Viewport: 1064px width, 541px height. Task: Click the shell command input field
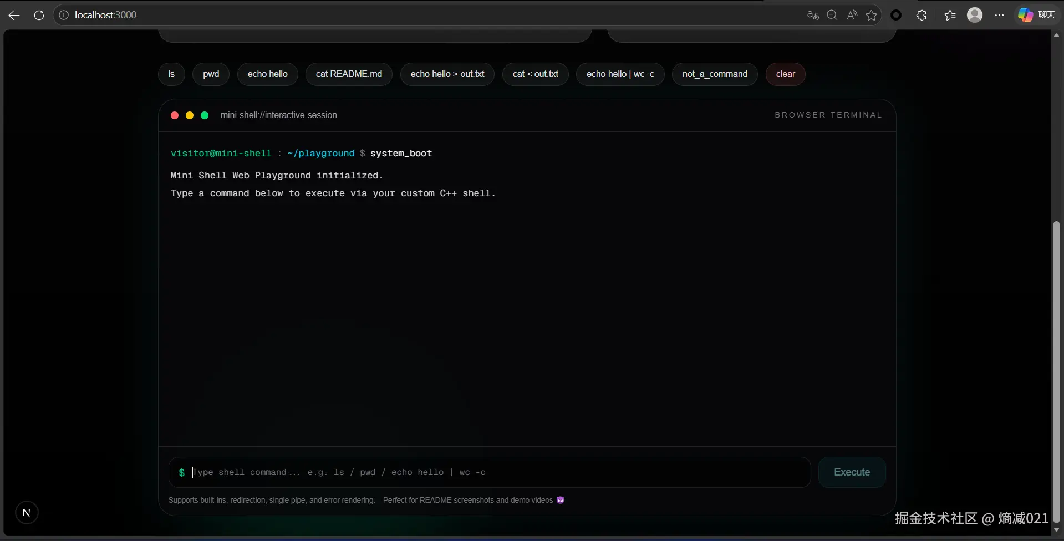(488, 472)
